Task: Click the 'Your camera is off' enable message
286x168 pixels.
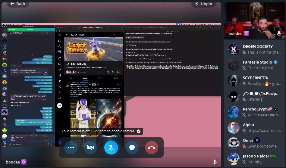Action: coord(98,131)
